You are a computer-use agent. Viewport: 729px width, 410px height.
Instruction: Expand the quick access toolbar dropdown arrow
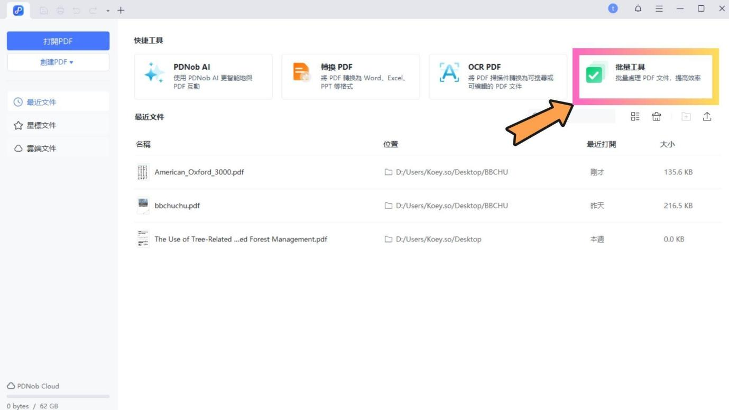(108, 11)
